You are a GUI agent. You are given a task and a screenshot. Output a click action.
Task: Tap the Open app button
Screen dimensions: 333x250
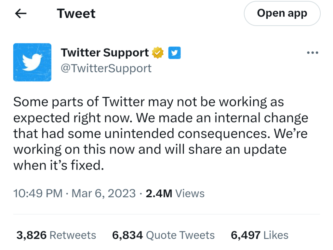pos(282,13)
